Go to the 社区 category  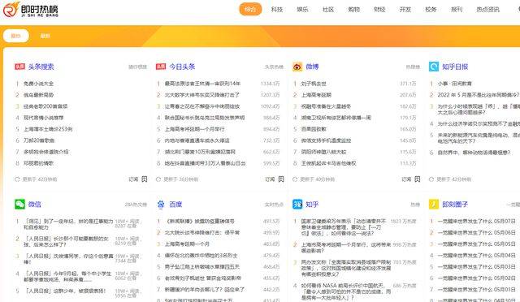click(328, 9)
